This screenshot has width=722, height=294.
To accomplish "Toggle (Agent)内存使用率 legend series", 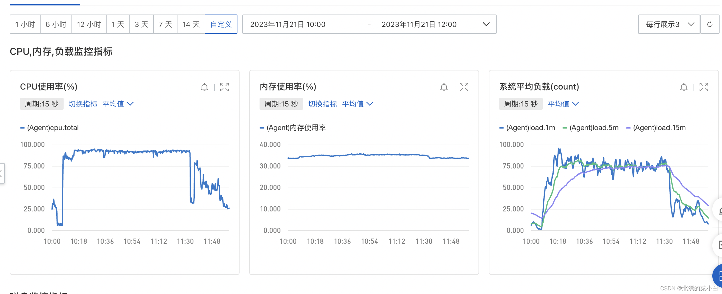I will click(x=293, y=128).
